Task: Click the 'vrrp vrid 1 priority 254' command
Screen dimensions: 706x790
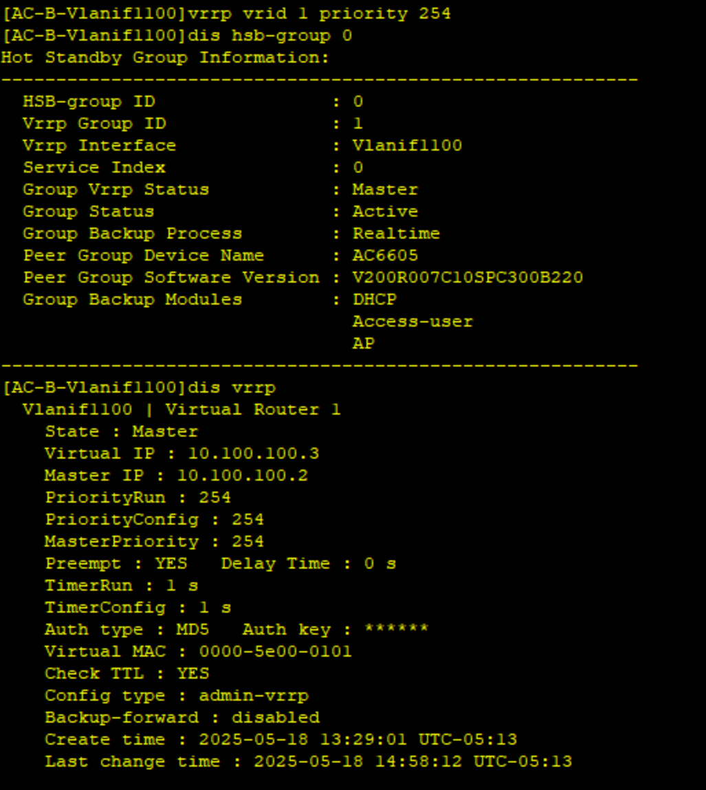Action: (x=319, y=14)
